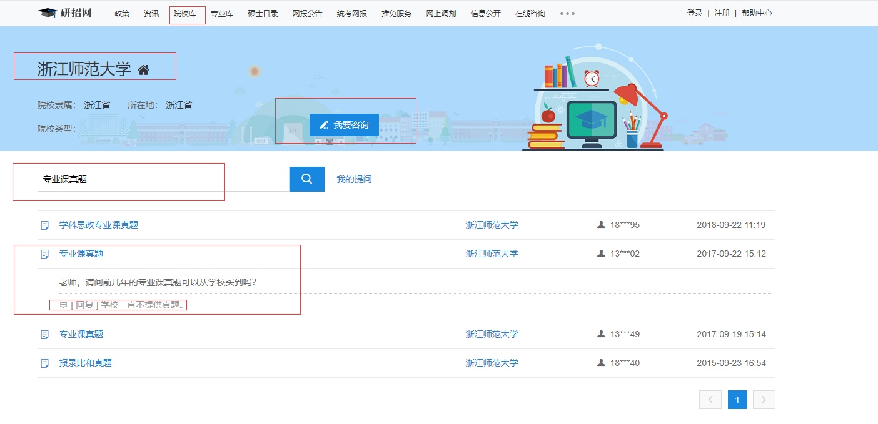Open the 院校库 navigation item
This screenshot has width=878, height=424.
184,14
